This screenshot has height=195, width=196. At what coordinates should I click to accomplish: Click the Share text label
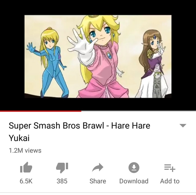pyautogui.click(x=98, y=181)
